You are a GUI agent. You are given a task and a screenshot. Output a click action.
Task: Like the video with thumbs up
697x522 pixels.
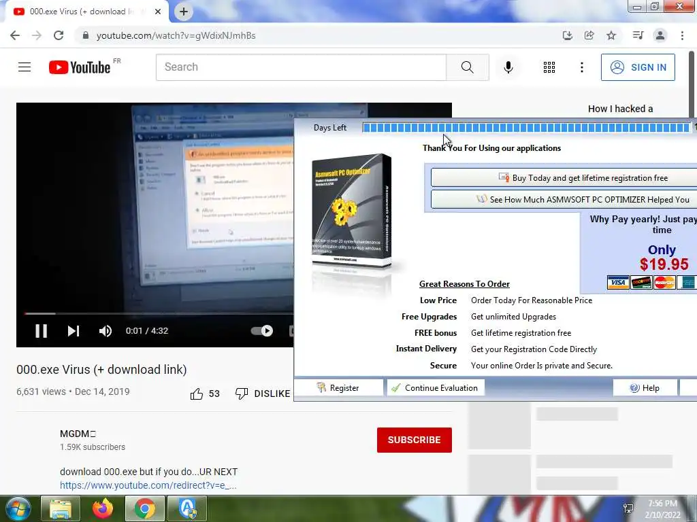pos(197,394)
